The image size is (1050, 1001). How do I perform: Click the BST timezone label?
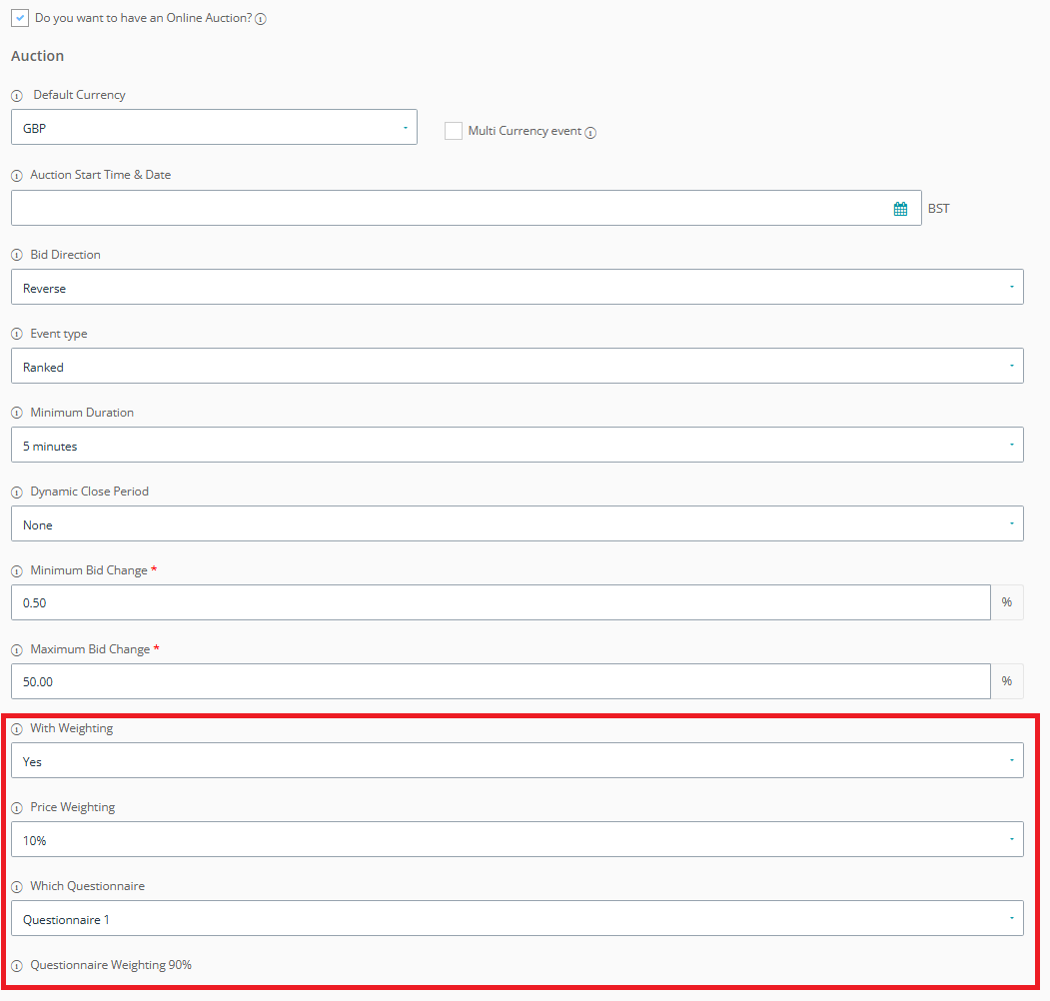coord(938,209)
